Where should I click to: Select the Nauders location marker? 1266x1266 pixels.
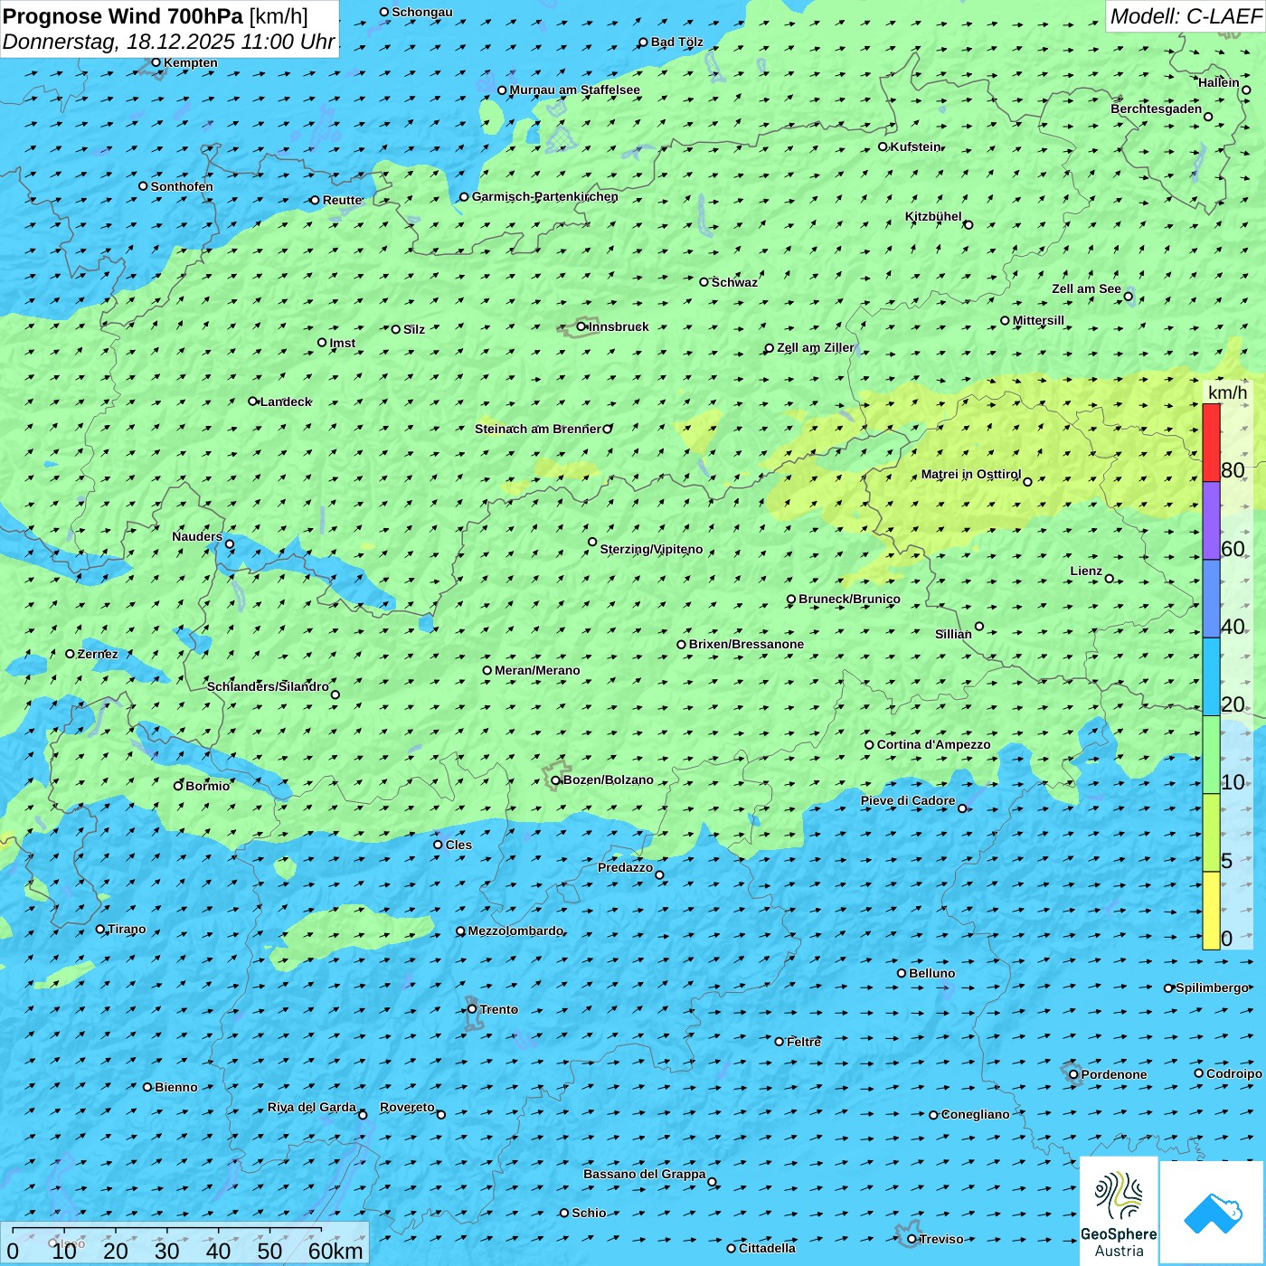click(x=230, y=544)
